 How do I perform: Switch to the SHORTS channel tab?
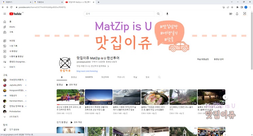point(89,77)
